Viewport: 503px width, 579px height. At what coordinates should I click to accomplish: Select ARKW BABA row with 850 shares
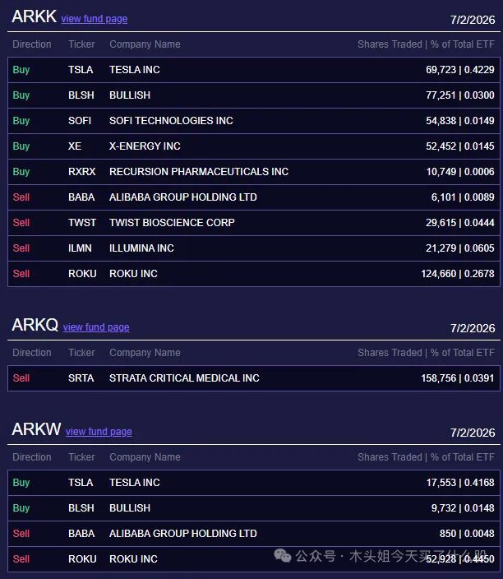254,534
